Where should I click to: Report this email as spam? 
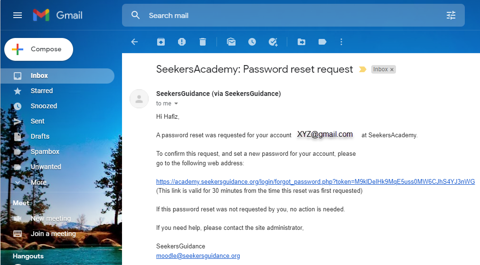(182, 42)
